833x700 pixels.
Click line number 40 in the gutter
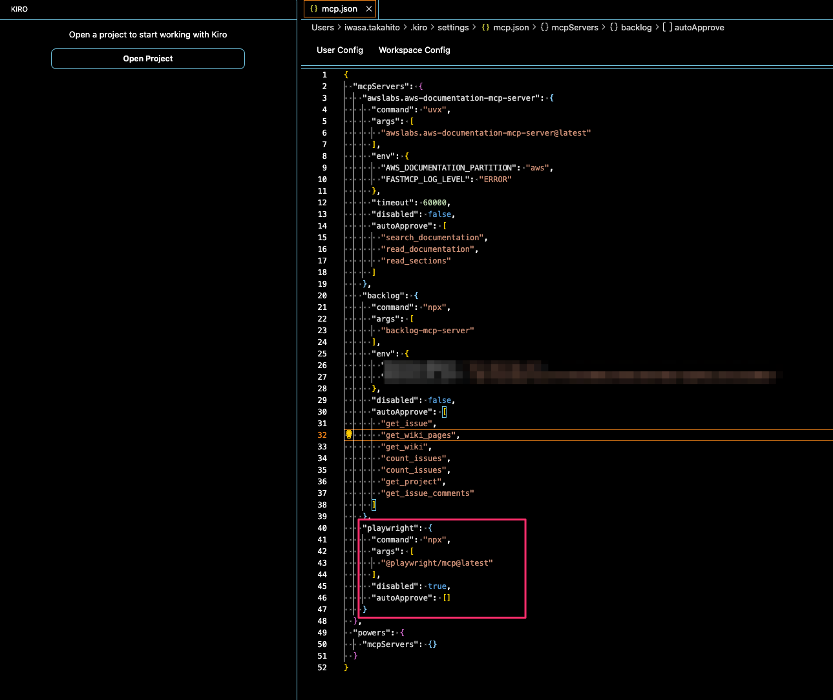(x=322, y=528)
